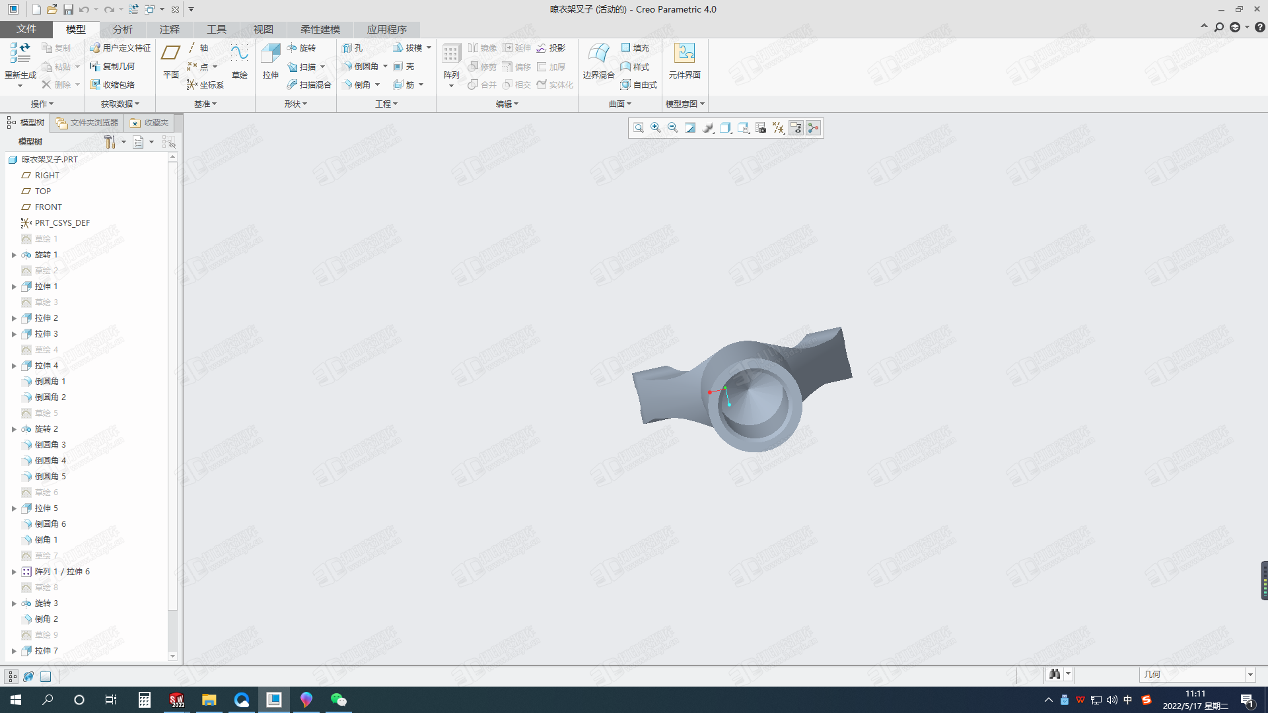Select the Plane (平面) datum tool
The width and height of the screenshot is (1268, 713).
(x=171, y=61)
